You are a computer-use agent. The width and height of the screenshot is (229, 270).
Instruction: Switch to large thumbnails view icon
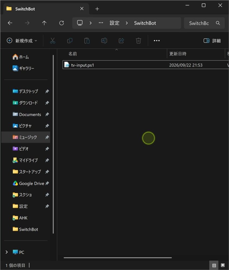[x=223, y=265]
